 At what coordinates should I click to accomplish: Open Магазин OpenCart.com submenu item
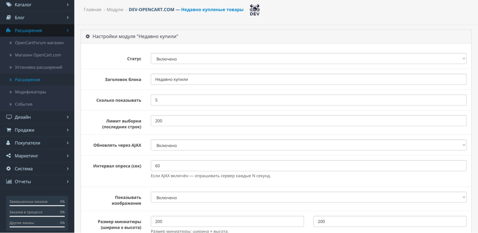click(x=38, y=55)
